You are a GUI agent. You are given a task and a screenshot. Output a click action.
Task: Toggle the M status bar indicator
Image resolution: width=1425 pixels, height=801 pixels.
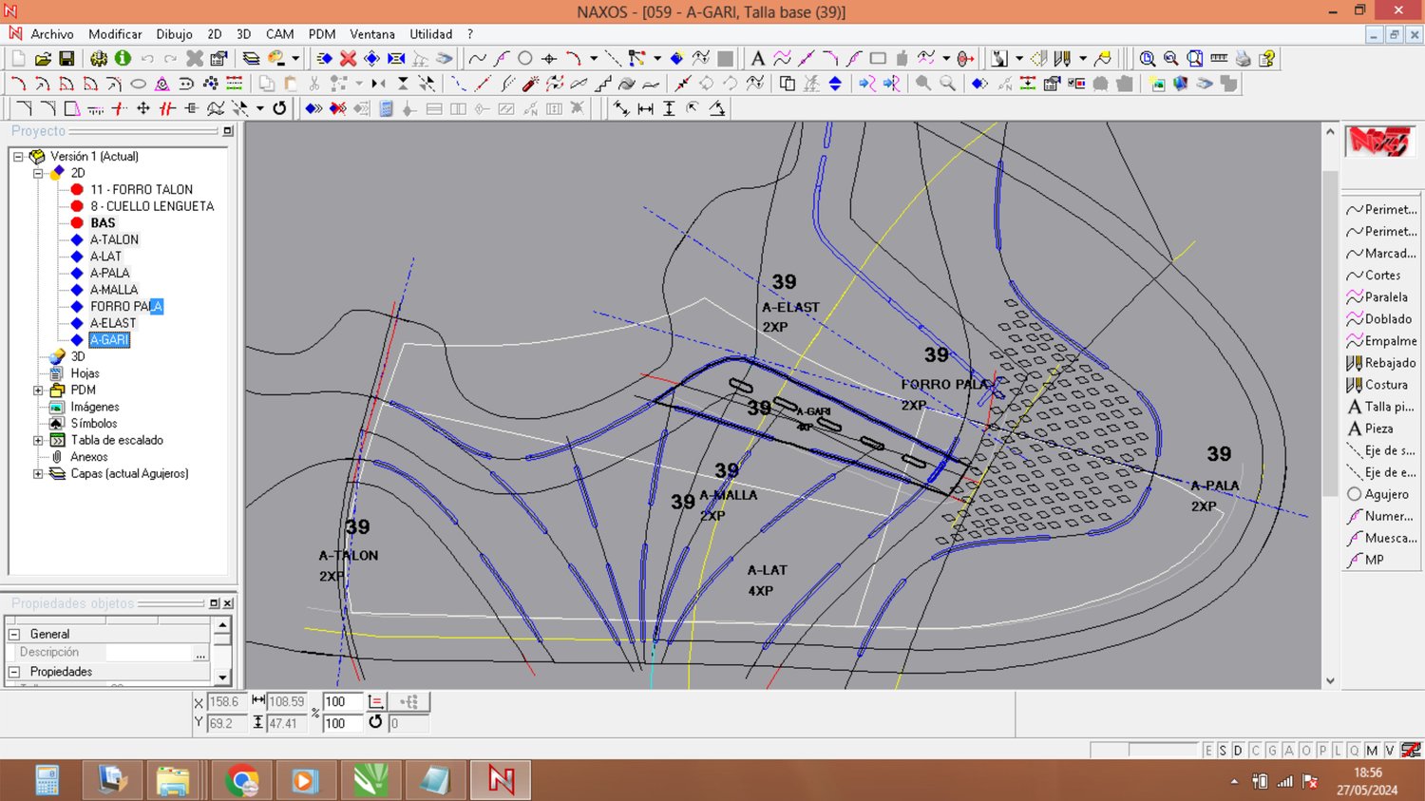pyautogui.click(x=1372, y=751)
